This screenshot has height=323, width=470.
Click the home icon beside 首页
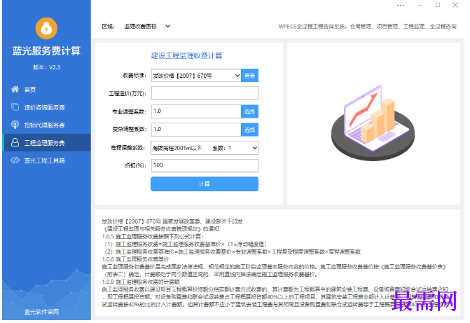coord(15,89)
